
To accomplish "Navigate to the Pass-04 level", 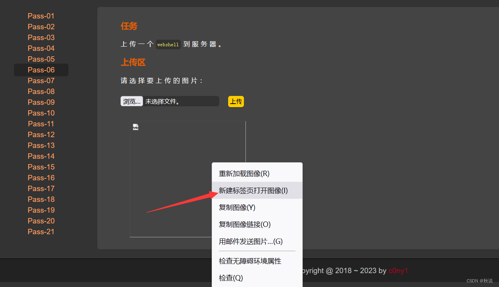I will (41, 48).
